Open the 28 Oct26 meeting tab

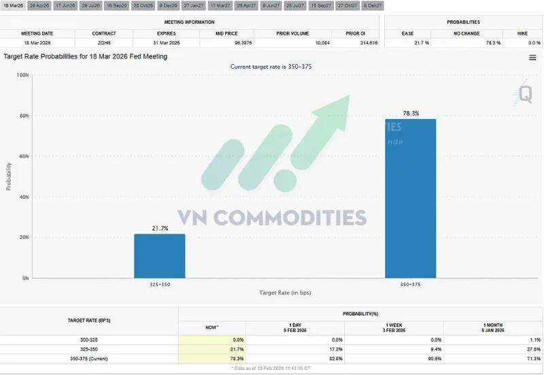coord(143,5)
